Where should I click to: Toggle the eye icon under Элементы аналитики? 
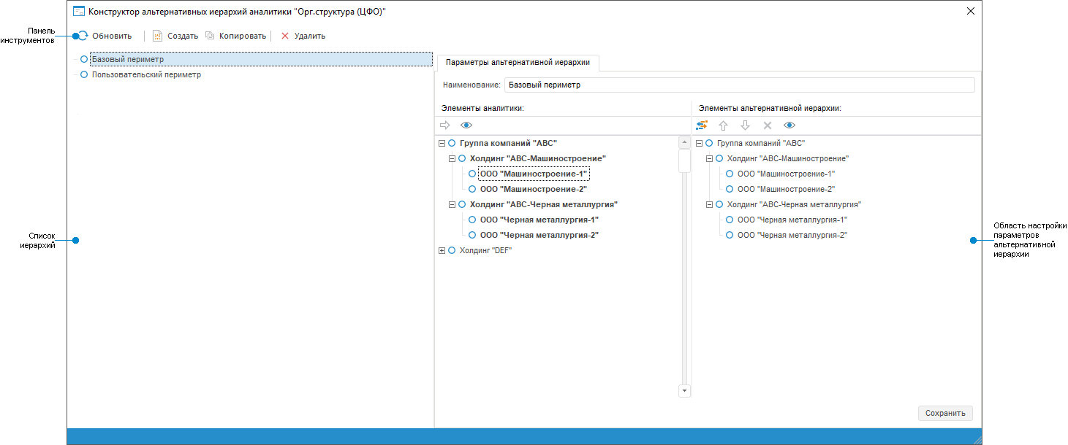pos(466,125)
